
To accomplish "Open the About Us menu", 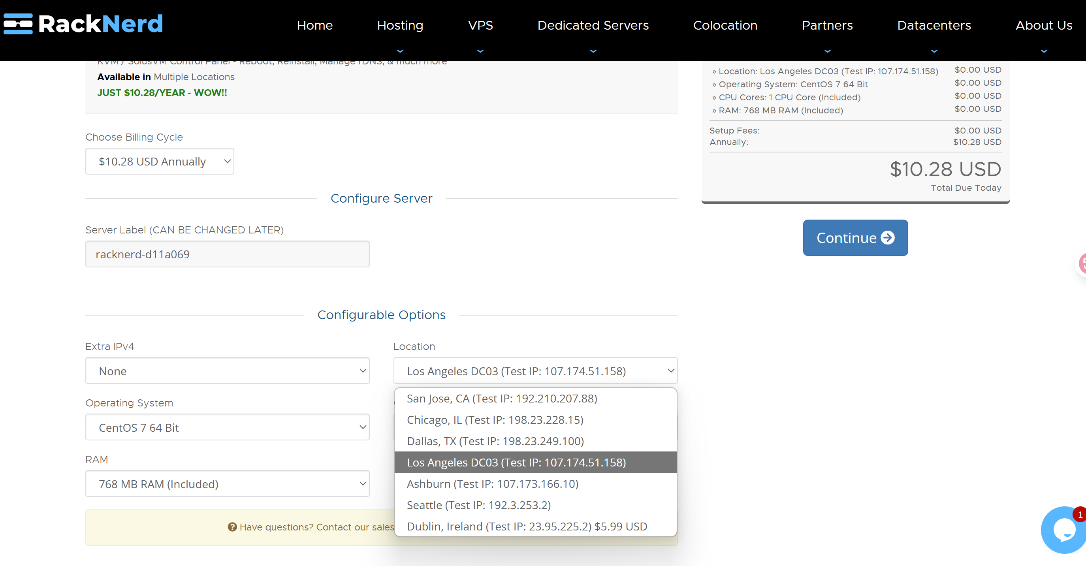I will pyautogui.click(x=1043, y=25).
